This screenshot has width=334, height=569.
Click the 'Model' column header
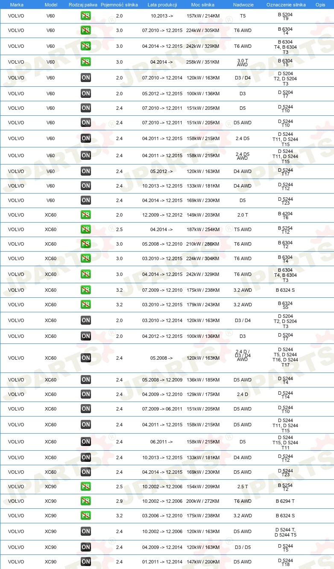(51, 5)
